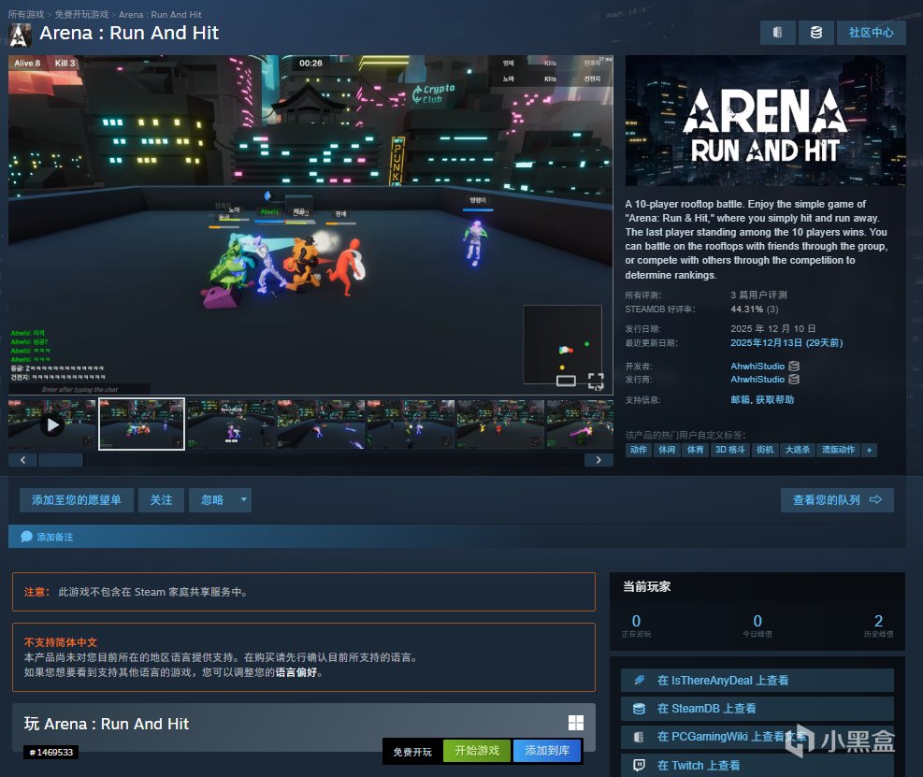Click the PCGamingWiki book icon in links list
The image size is (923, 777).
[x=639, y=737]
